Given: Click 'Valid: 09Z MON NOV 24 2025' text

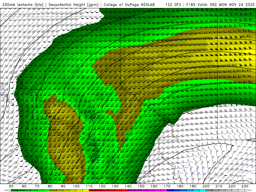Looking at the screenshot, I should point(226,4).
